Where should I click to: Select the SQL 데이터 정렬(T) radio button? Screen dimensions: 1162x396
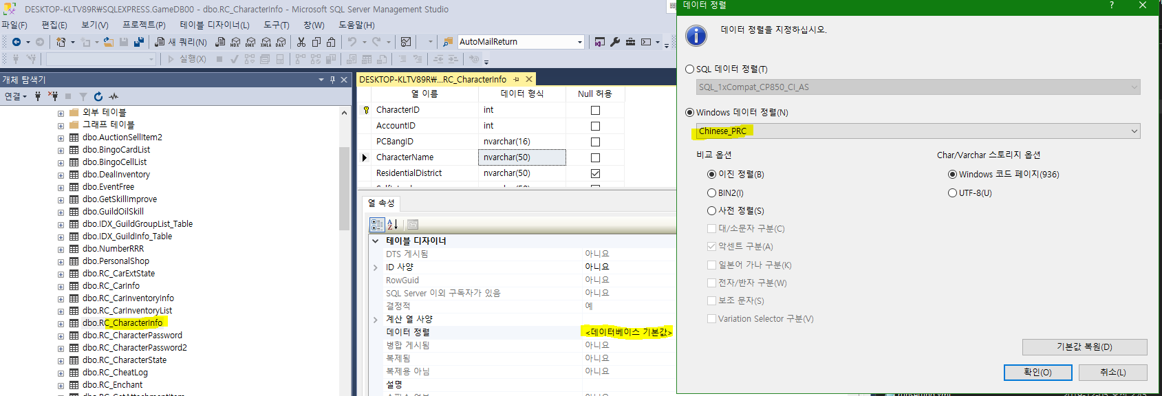pyautogui.click(x=689, y=69)
